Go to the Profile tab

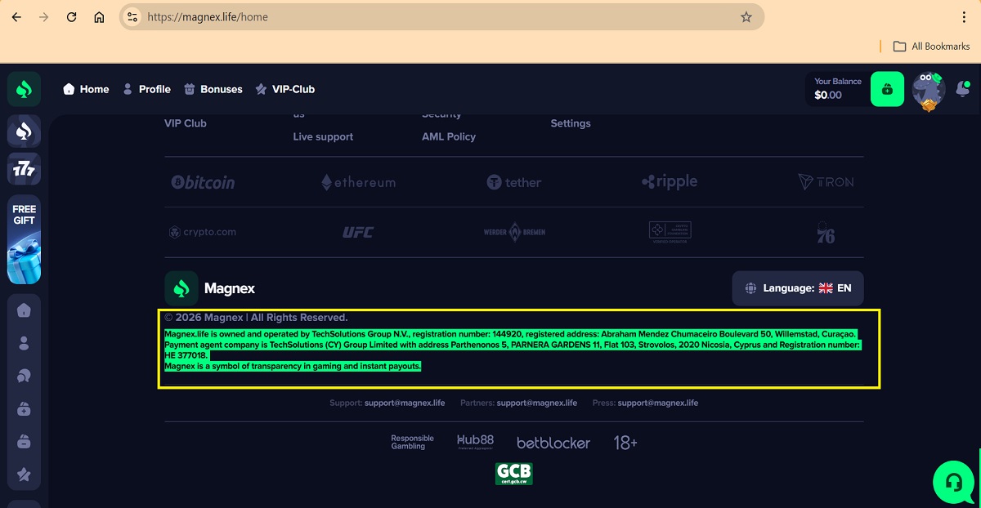pos(146,89)
